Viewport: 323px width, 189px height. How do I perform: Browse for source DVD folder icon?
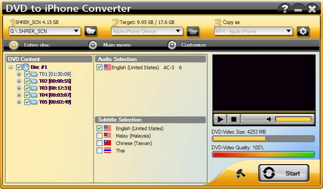coord(91,31)
